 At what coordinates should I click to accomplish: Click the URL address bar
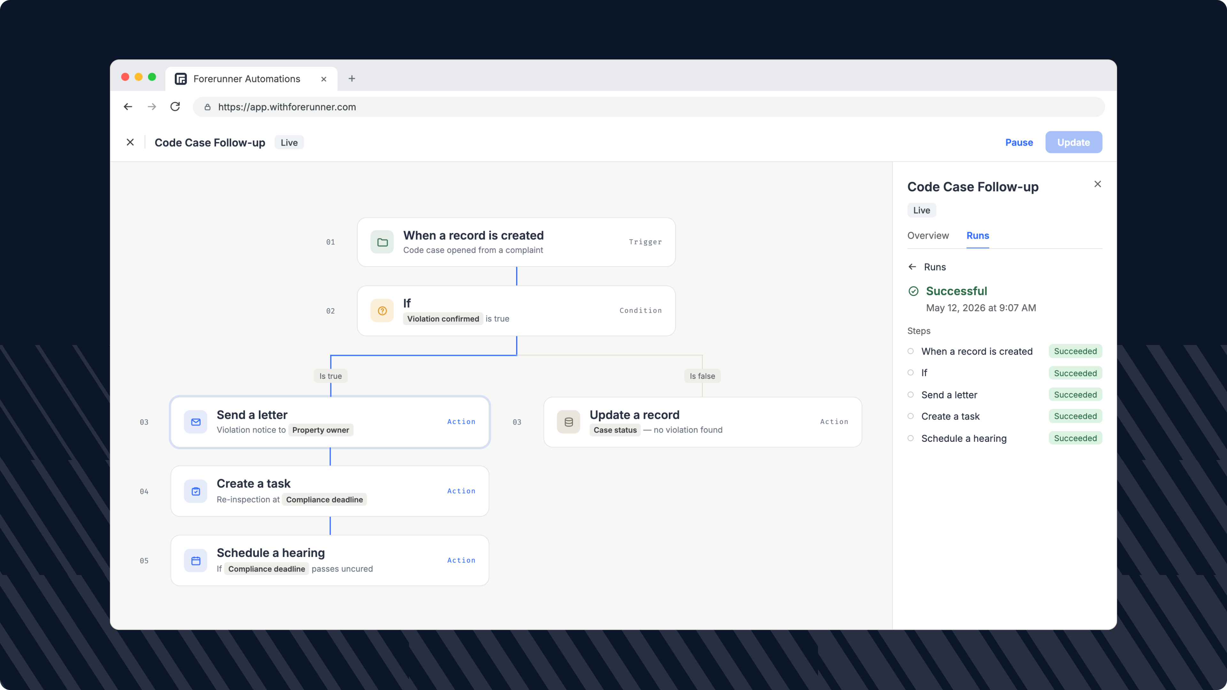coord(648,107)
